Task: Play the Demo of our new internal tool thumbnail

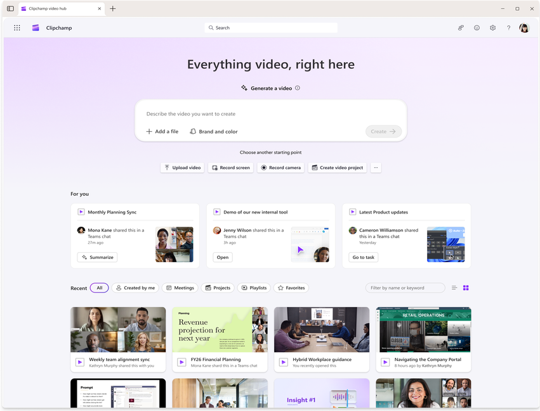Action: [x=310, y=244]
